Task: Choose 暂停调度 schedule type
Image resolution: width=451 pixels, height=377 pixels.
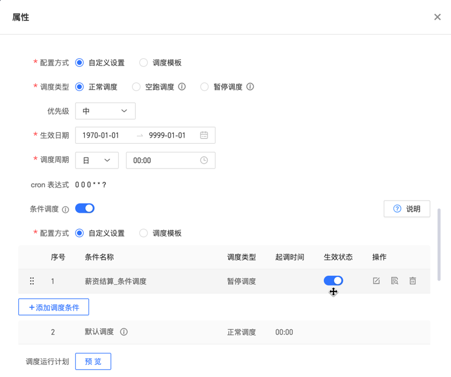Action: click(x=205, y=87)
